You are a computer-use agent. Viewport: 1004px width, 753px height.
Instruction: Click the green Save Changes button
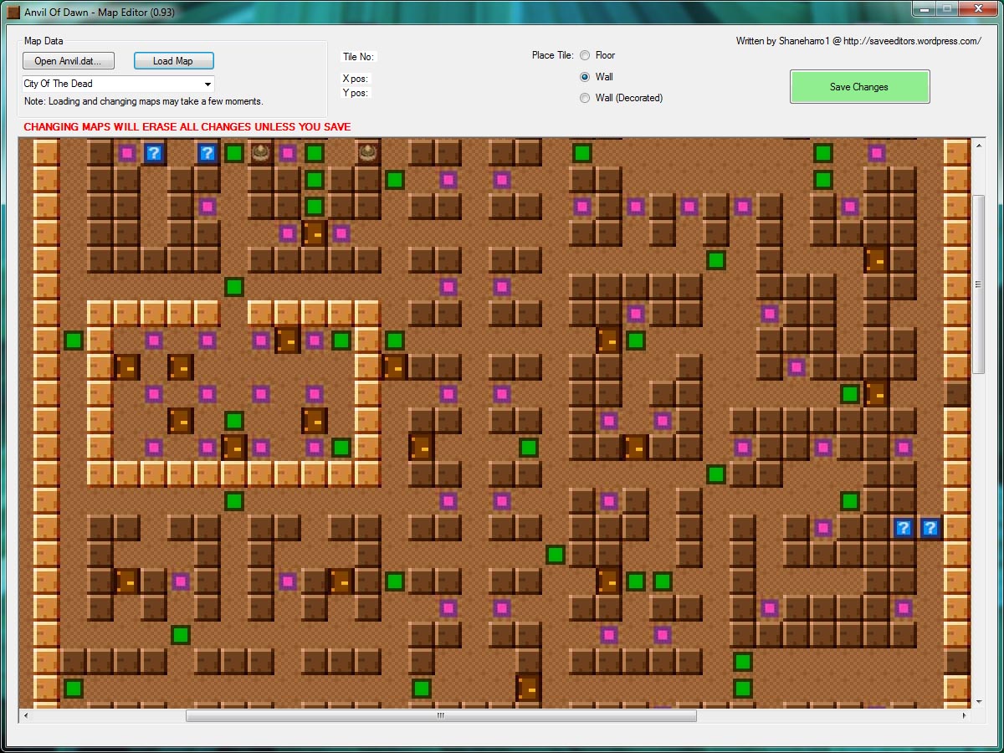(x=859, y=87)
